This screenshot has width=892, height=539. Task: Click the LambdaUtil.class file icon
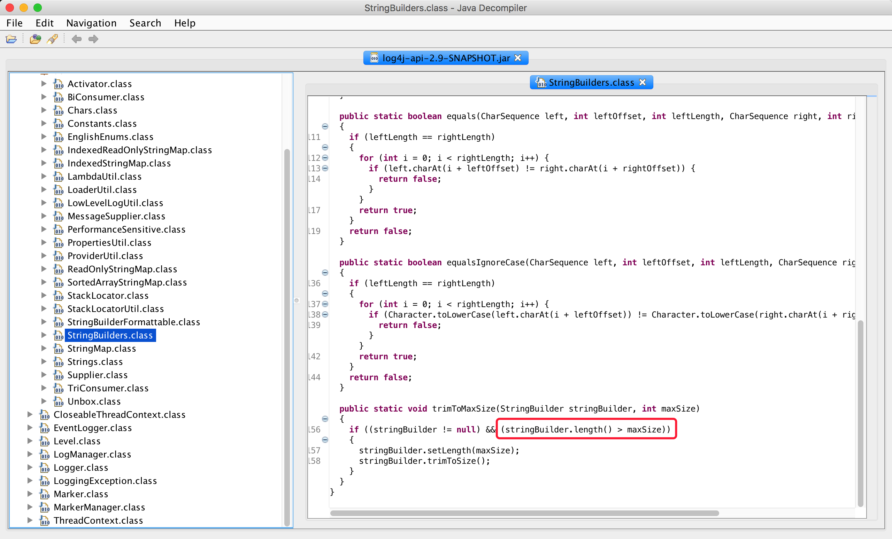coord(58,177)
